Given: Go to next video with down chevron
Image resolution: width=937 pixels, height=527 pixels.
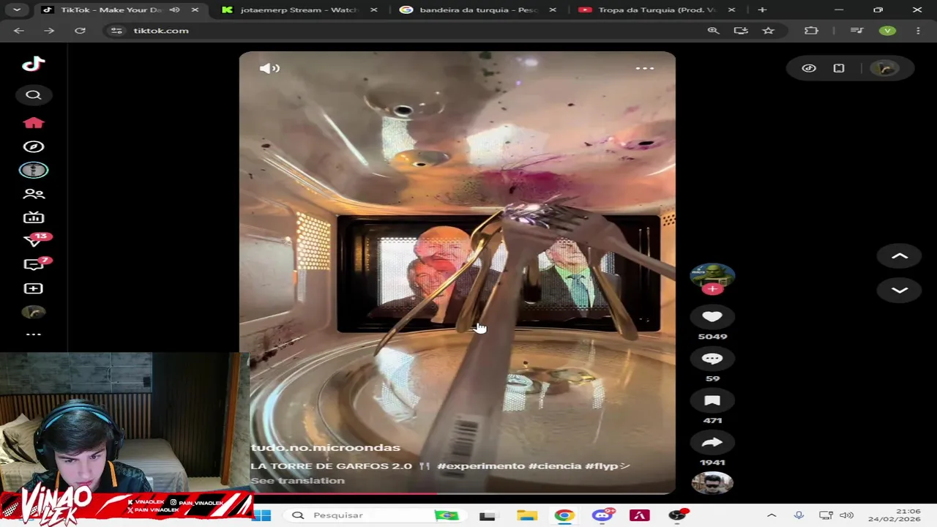Looking at the screenshot, I should (900, 291).
